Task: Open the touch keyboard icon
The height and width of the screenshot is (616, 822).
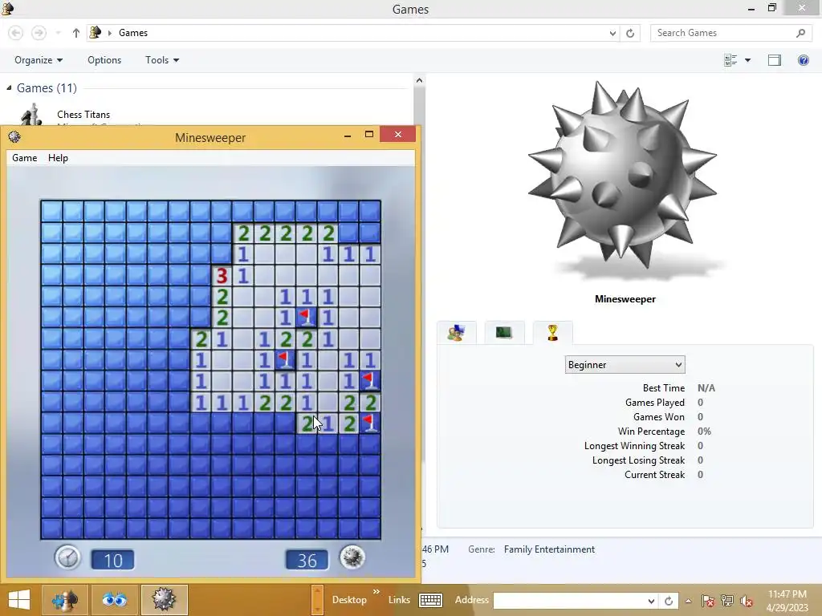Action: 430,600
